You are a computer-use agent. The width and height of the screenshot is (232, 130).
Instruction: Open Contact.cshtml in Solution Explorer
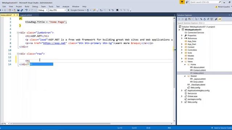(199, 70)
